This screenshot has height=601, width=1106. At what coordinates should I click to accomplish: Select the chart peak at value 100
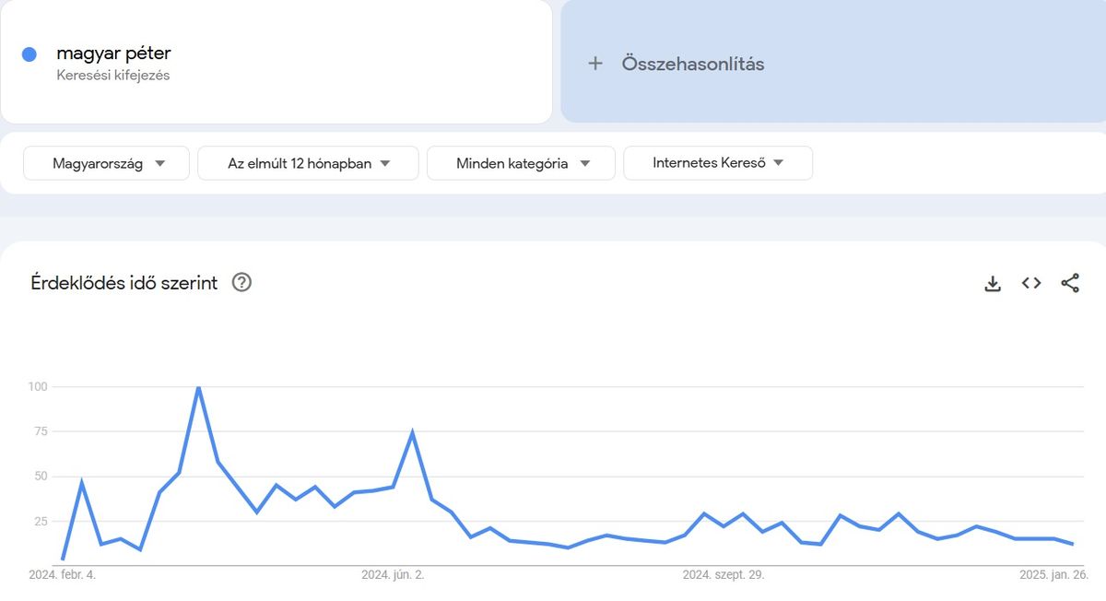198,387
